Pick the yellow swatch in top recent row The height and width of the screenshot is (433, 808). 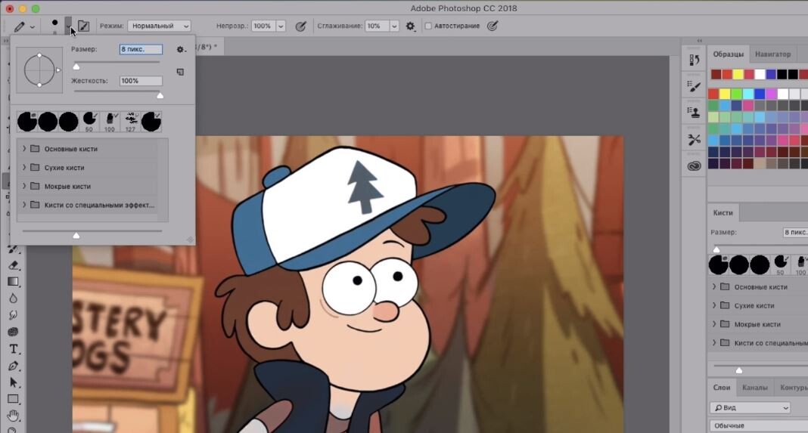[x=738, y=74]
